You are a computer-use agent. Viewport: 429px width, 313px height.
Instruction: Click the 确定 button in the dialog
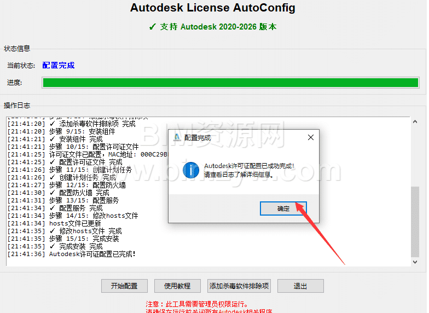click(283, 208)
